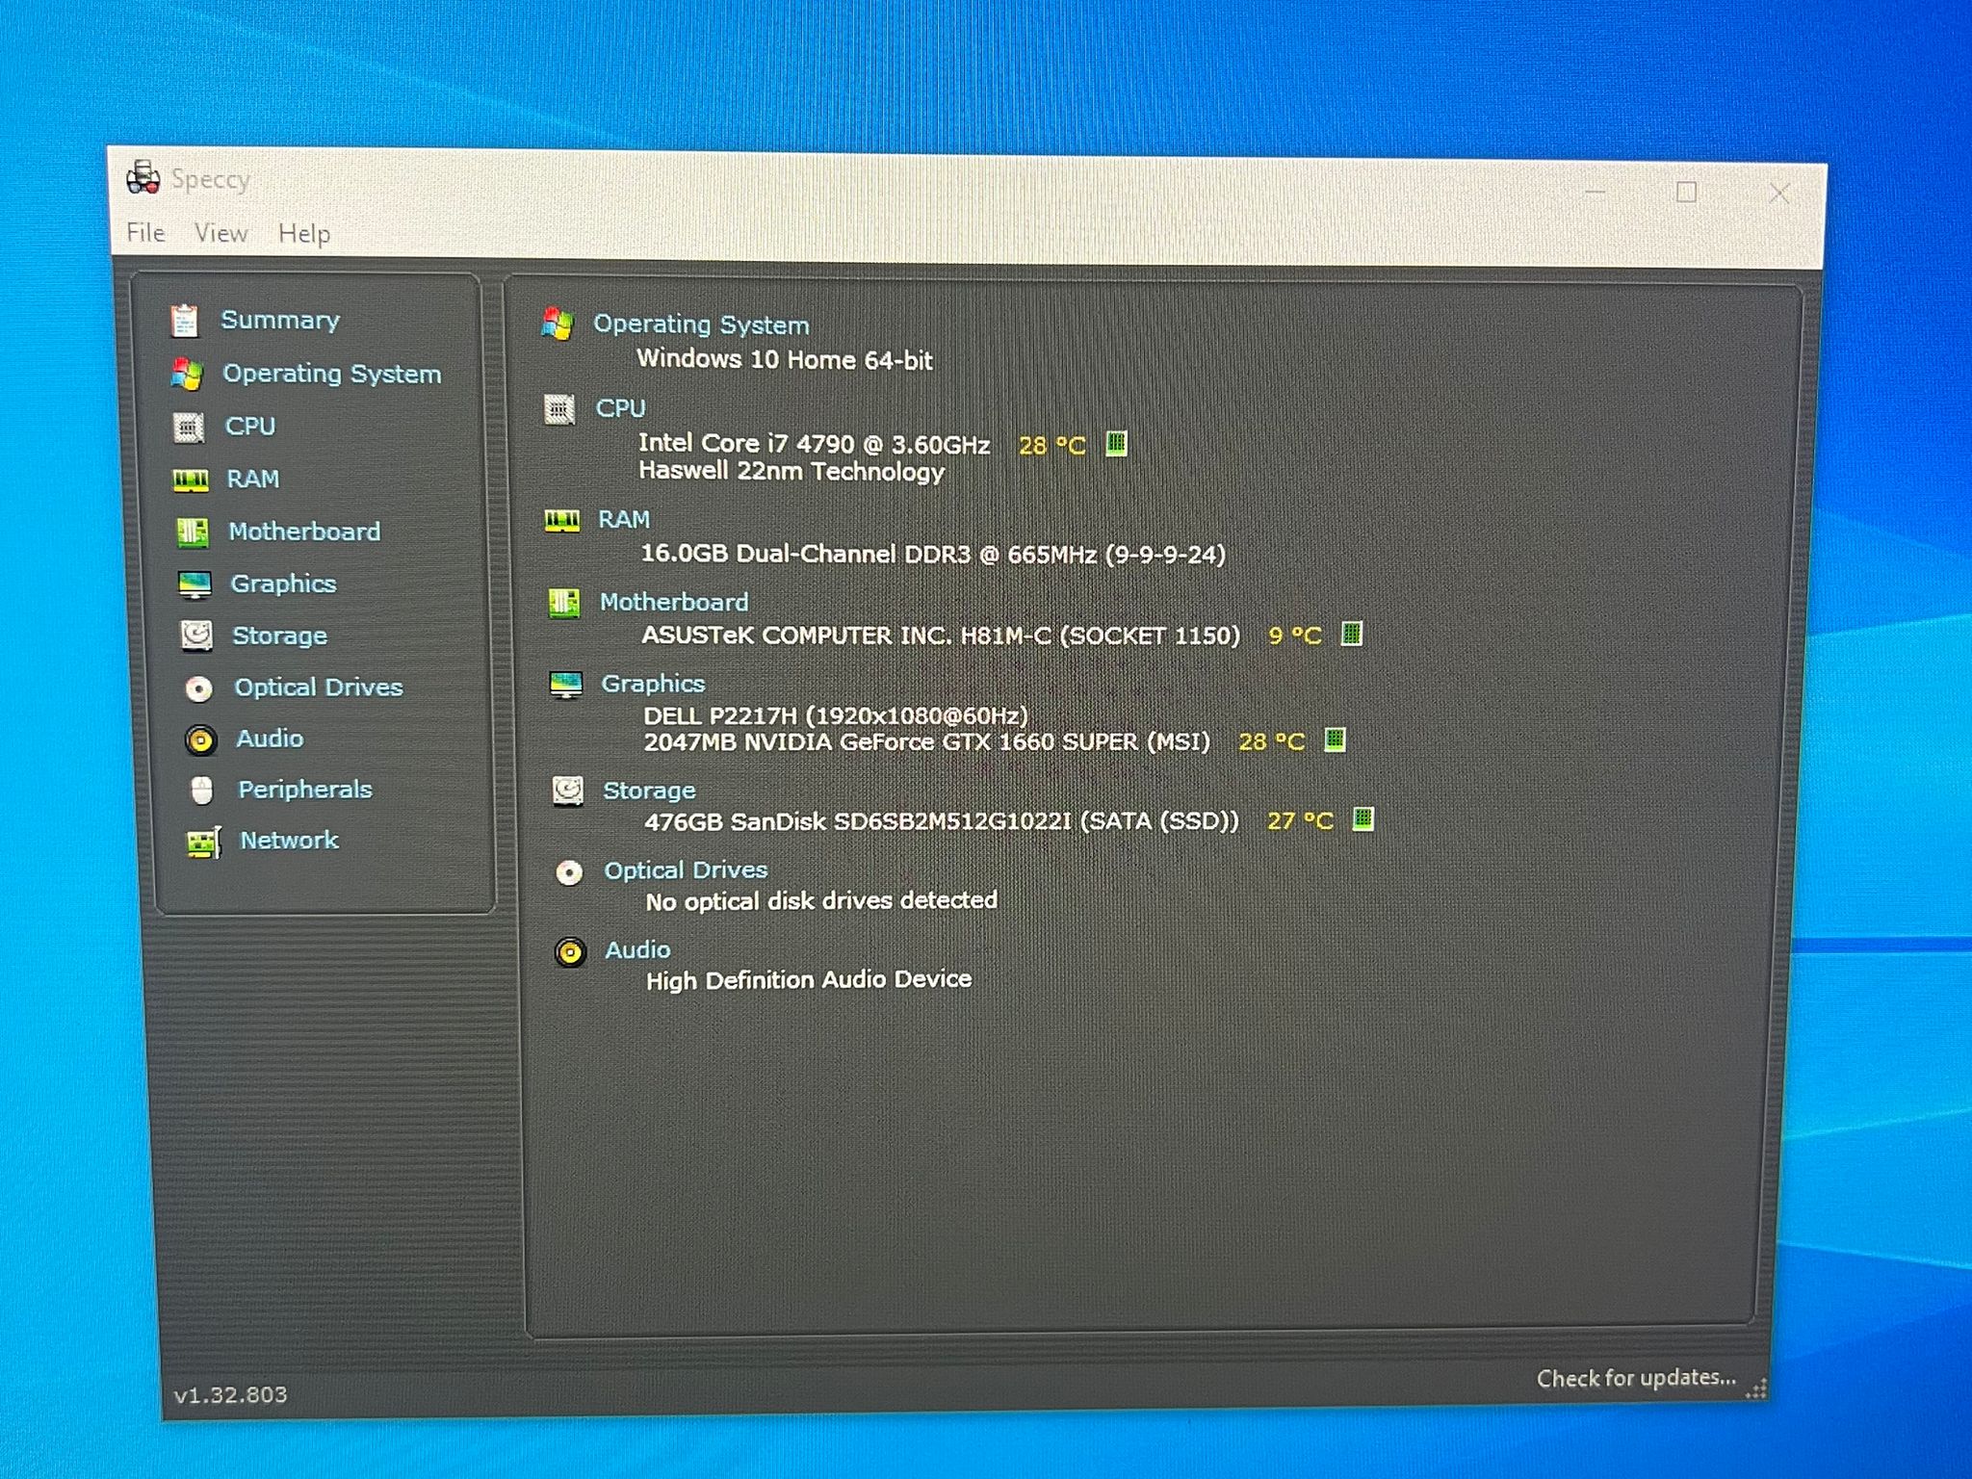Click the Audio speaker icon in sidebar

[x=200, y=739]
